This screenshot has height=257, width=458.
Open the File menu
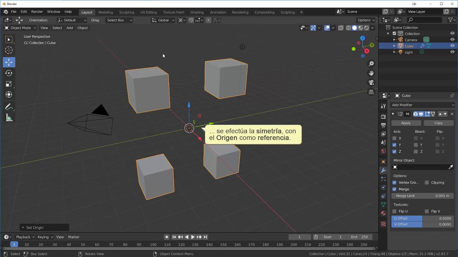coord(14,12)
